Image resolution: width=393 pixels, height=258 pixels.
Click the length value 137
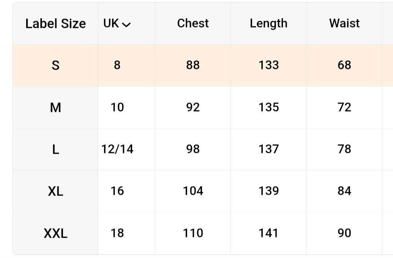269,149
